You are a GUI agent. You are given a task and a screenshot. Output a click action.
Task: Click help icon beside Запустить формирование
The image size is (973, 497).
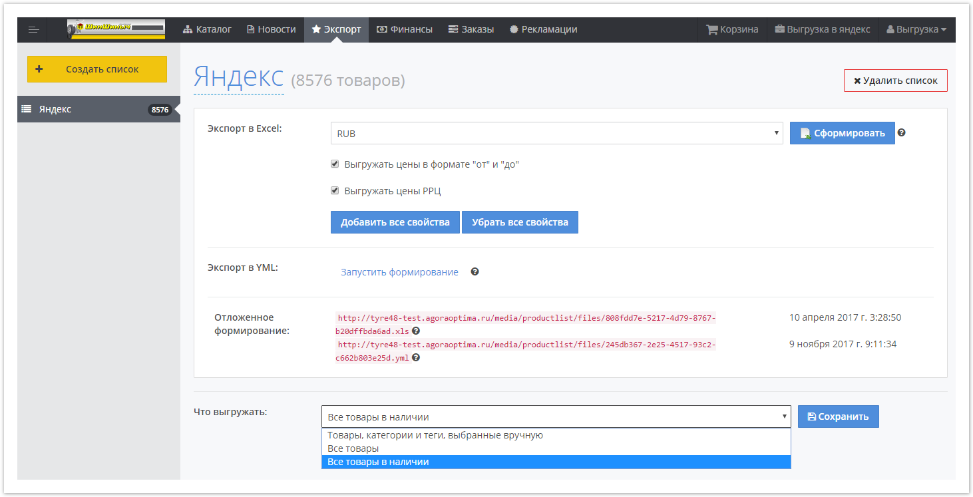point(475,271)
